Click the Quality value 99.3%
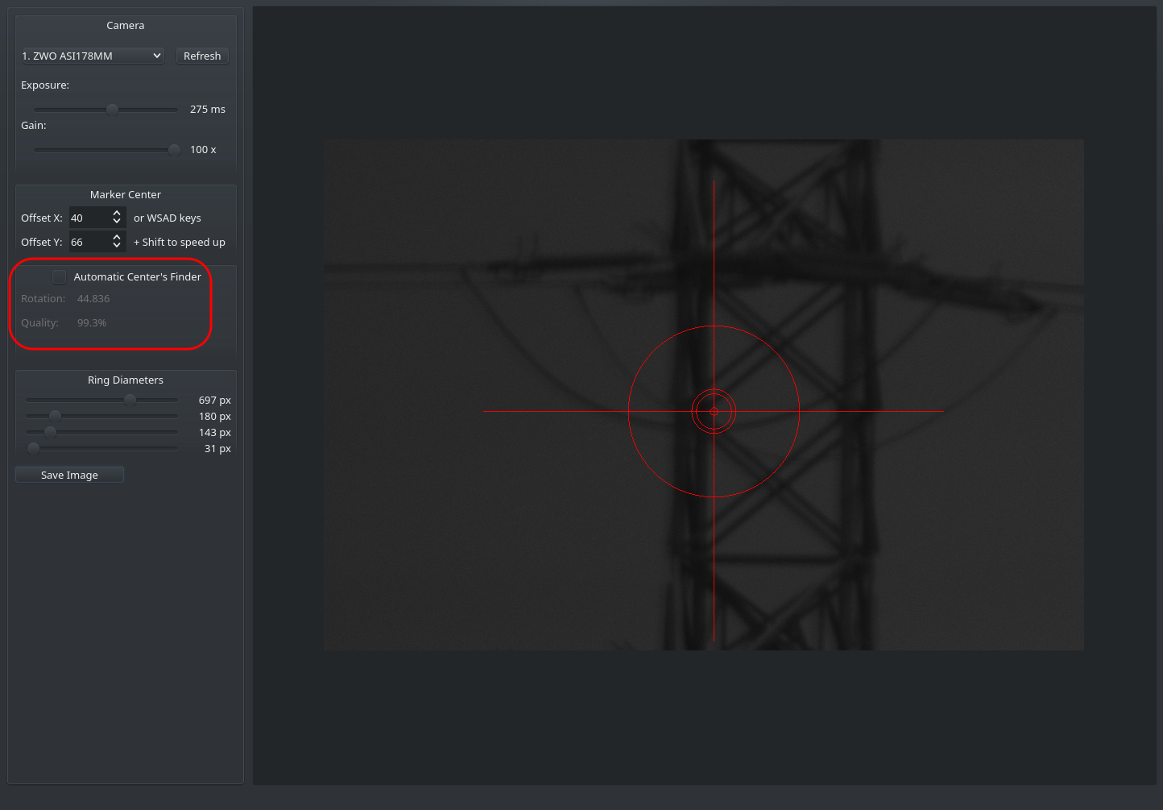The height and width of the screenshot is (810, 1163). coord(92,323)
